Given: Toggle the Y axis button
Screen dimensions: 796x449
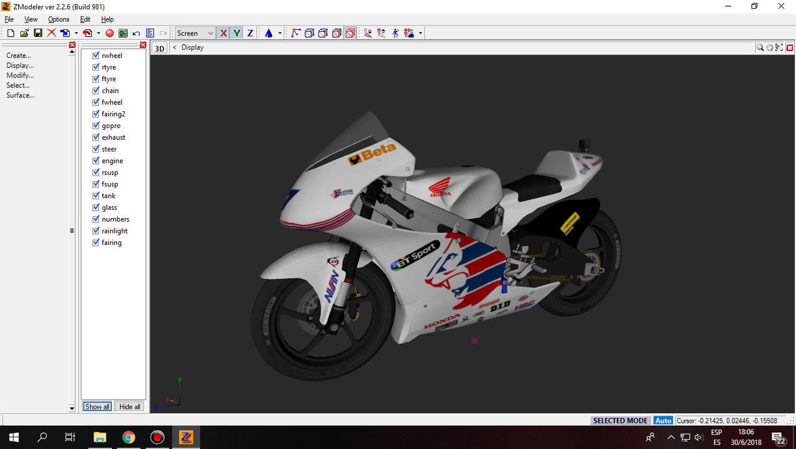Looking at the screenshot, I should click(237, 33).
